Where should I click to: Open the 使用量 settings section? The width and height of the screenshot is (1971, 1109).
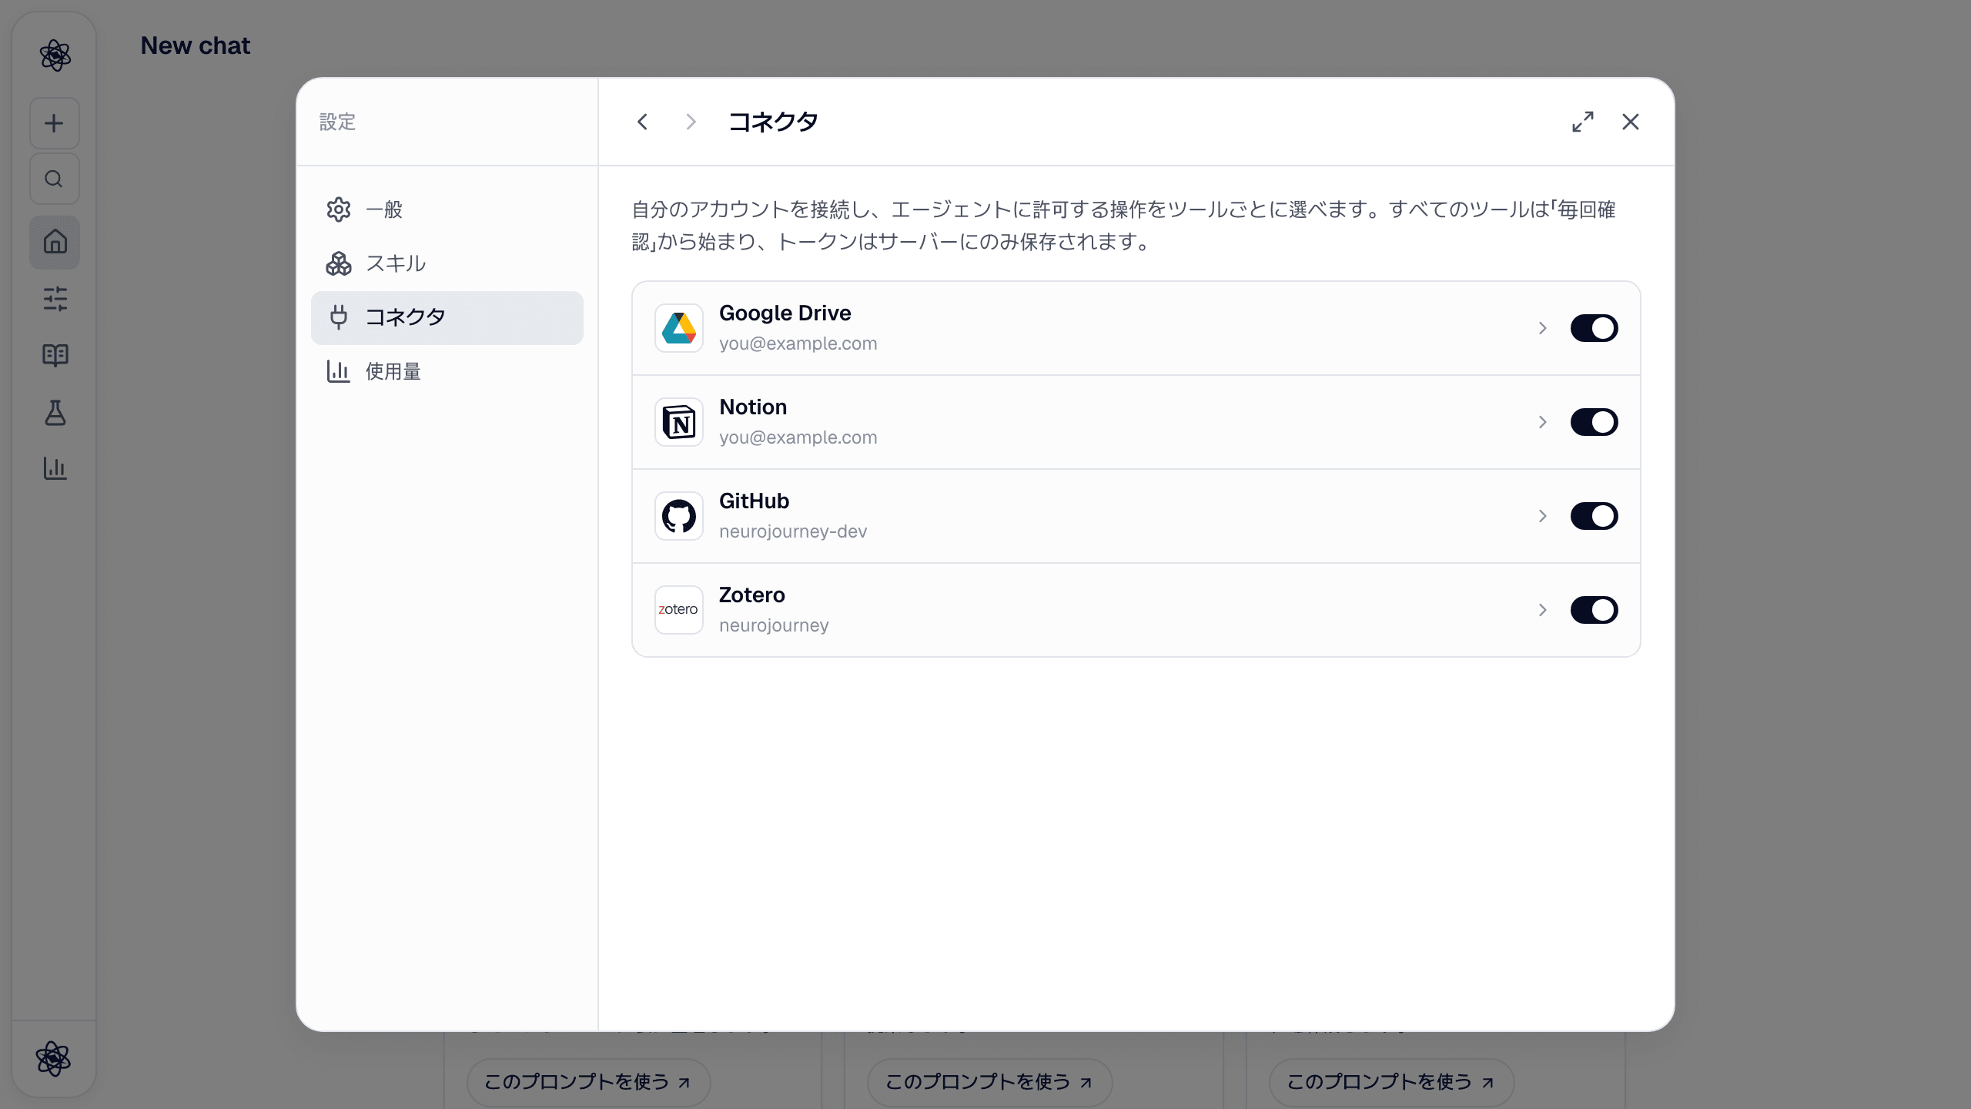coord(447,371)
